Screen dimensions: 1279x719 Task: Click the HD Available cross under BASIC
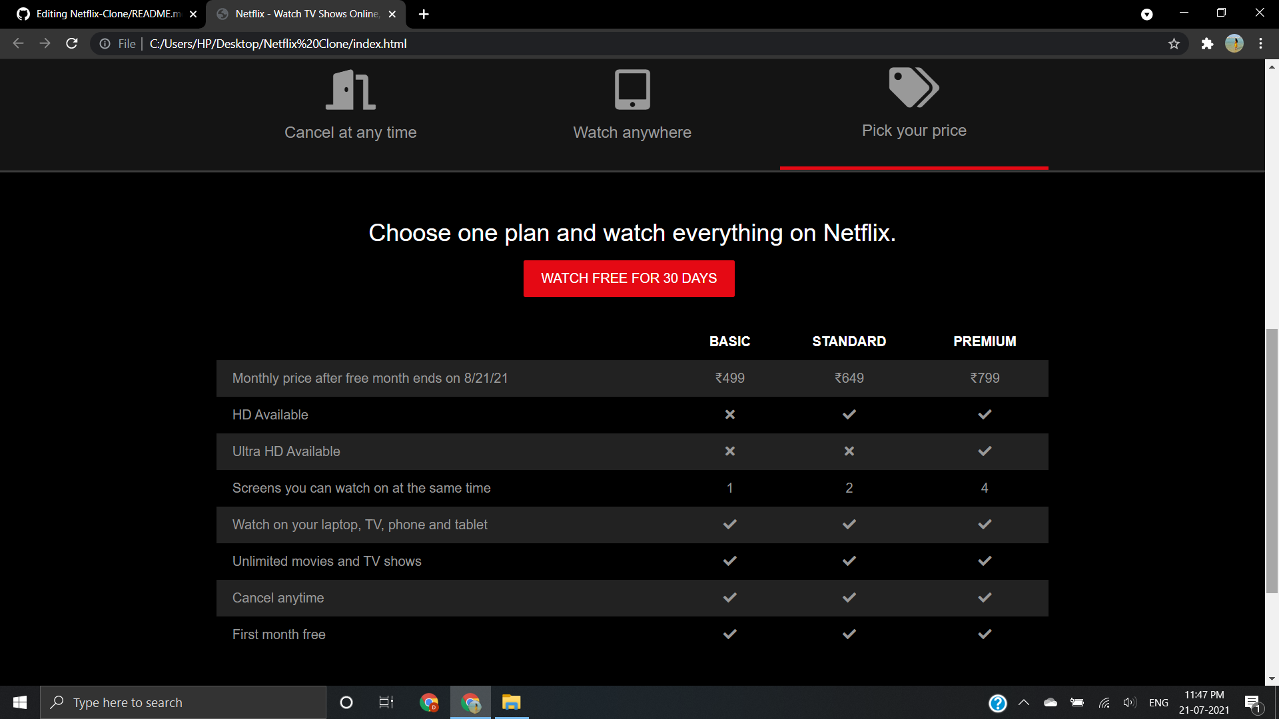(x=729, y=414)
